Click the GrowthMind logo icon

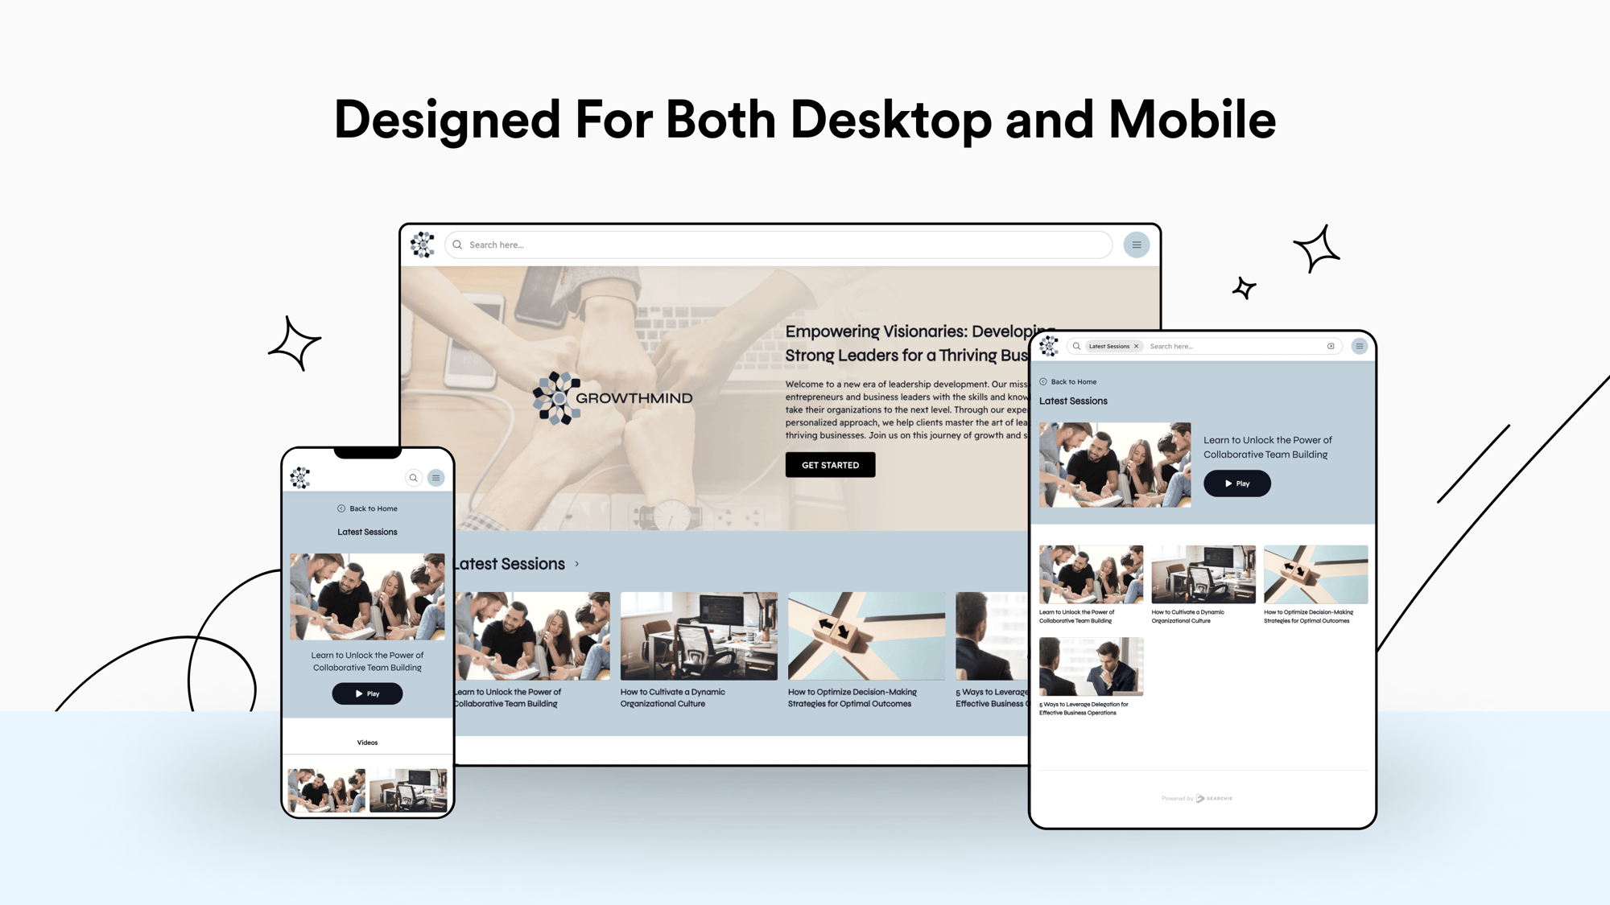[x=423, y=243]
